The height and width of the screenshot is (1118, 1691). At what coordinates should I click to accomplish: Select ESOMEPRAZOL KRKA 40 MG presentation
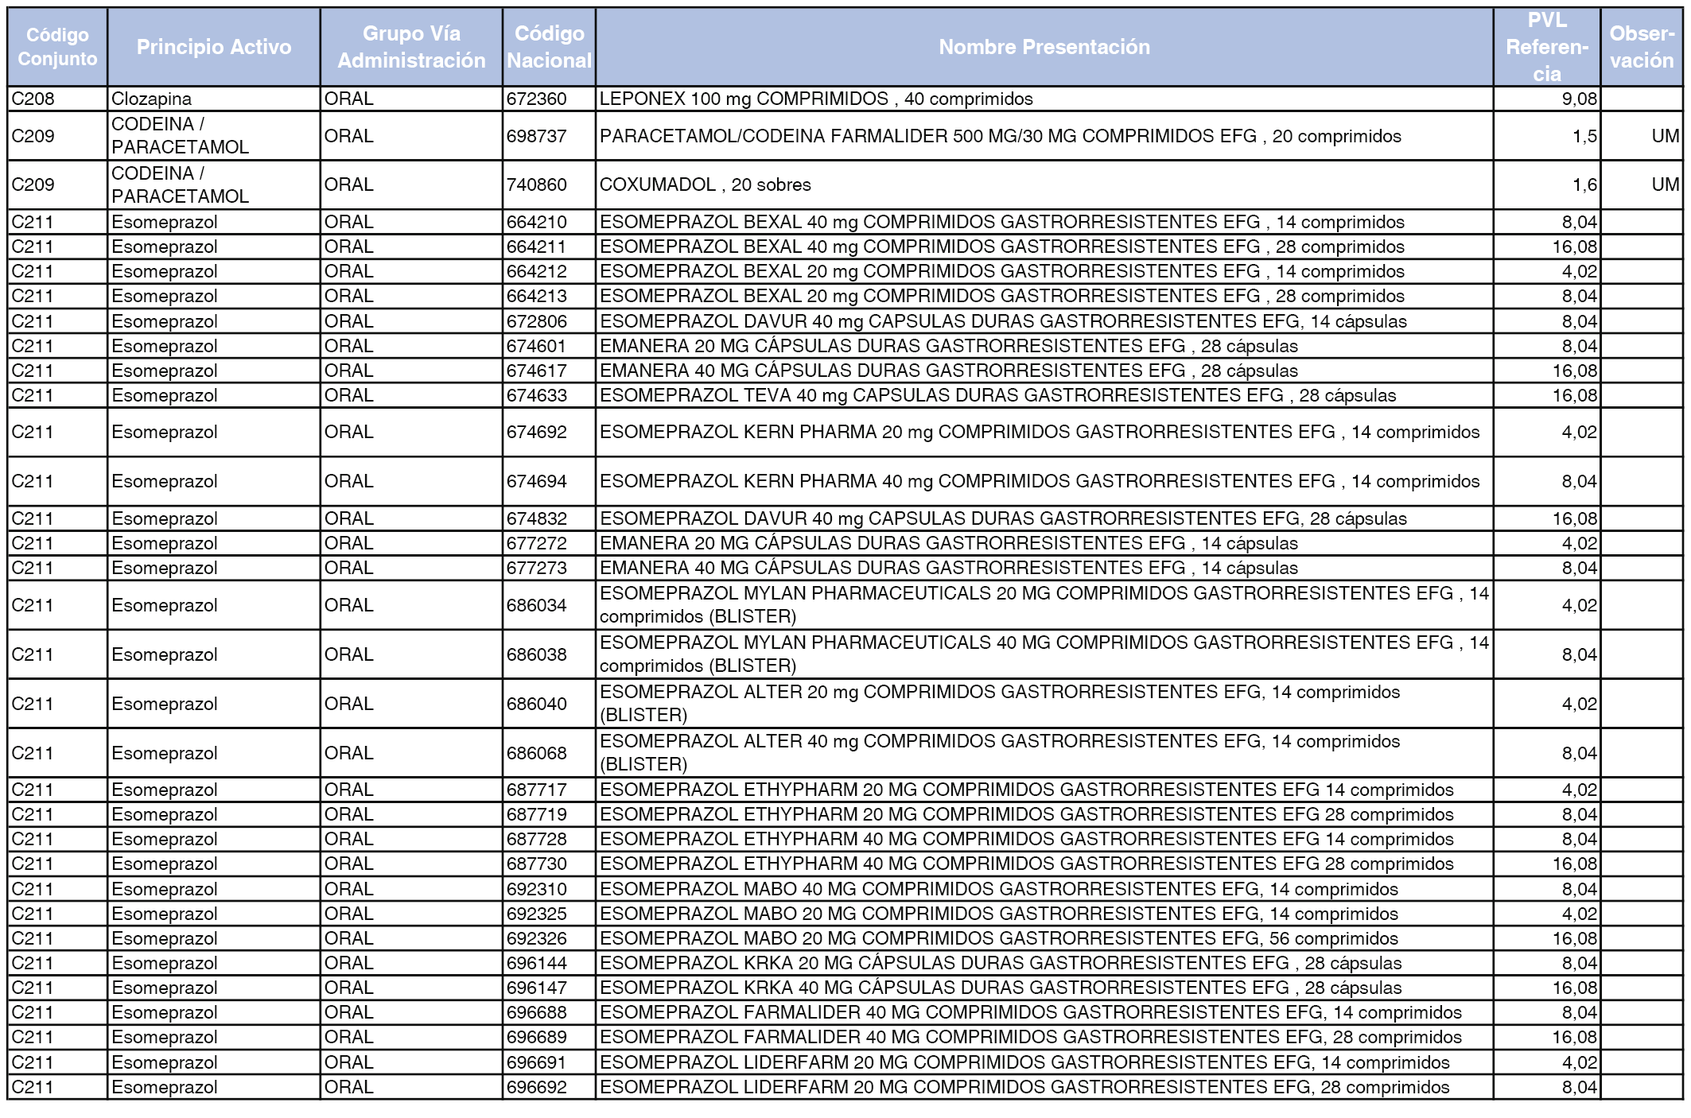coord(1044,988)
